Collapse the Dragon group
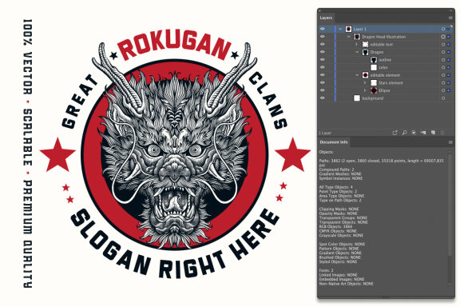Image resolution: width=460 pixels, height=307 pixels. pos(357,52)
